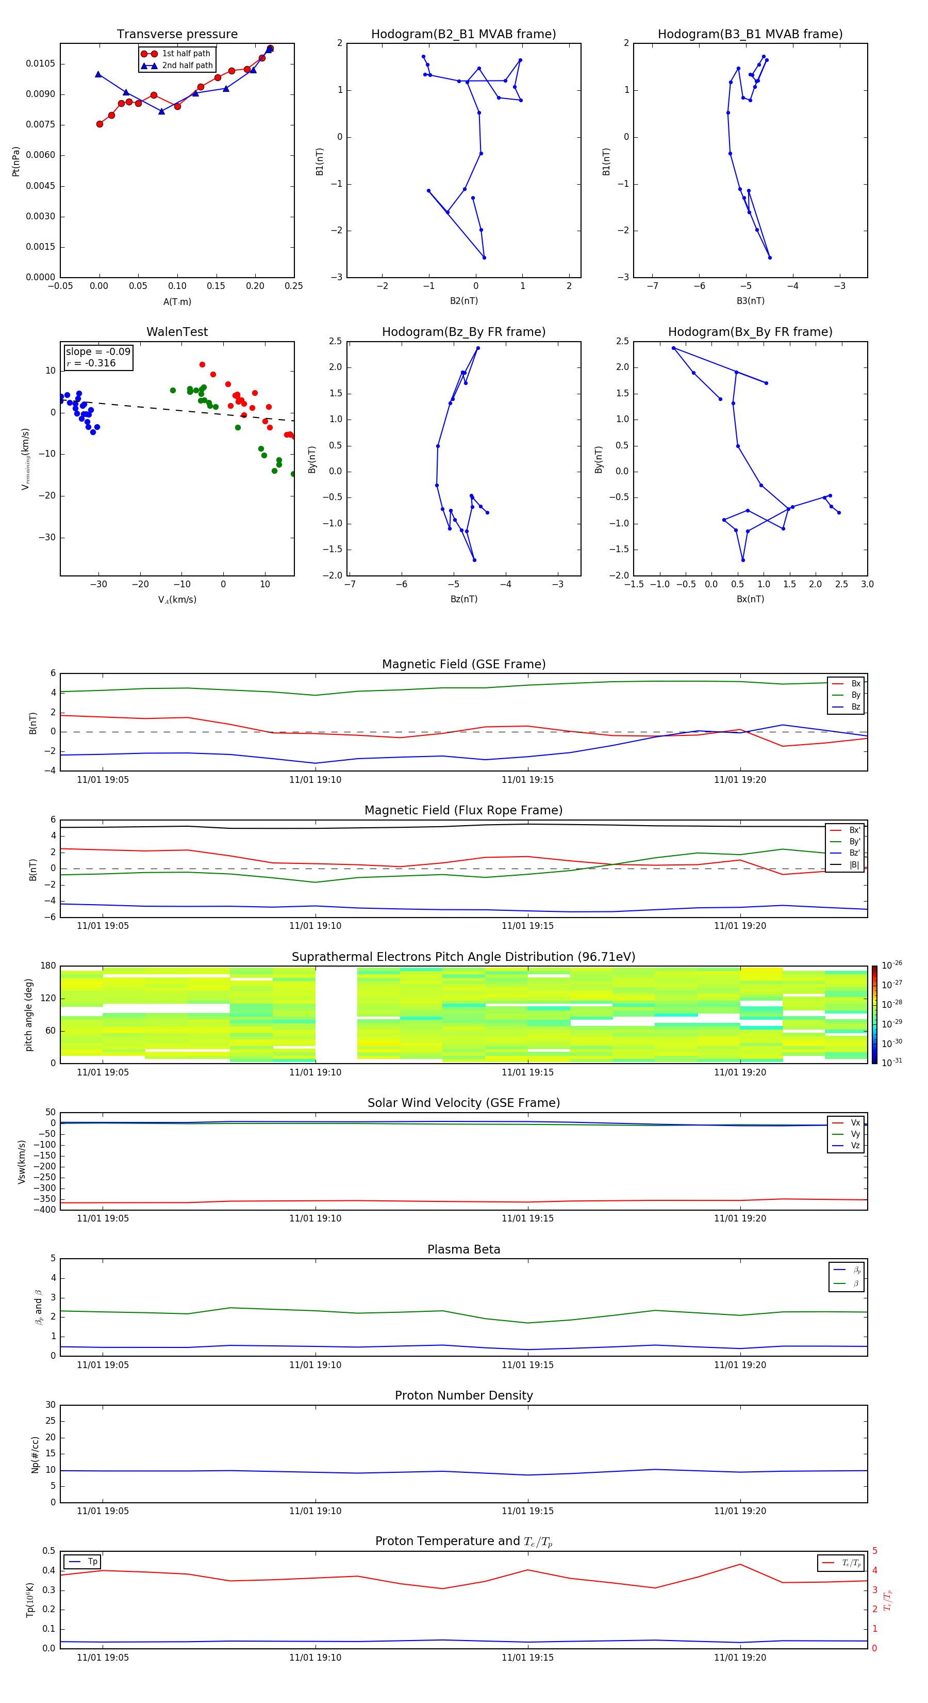Click the 'Bx' legend entry in GSE panel

[846, 684]
